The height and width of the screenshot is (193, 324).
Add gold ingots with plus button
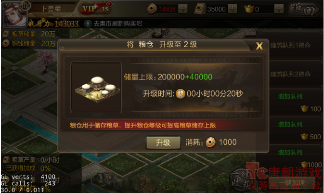pyautogui.click(x=279, y=9)
